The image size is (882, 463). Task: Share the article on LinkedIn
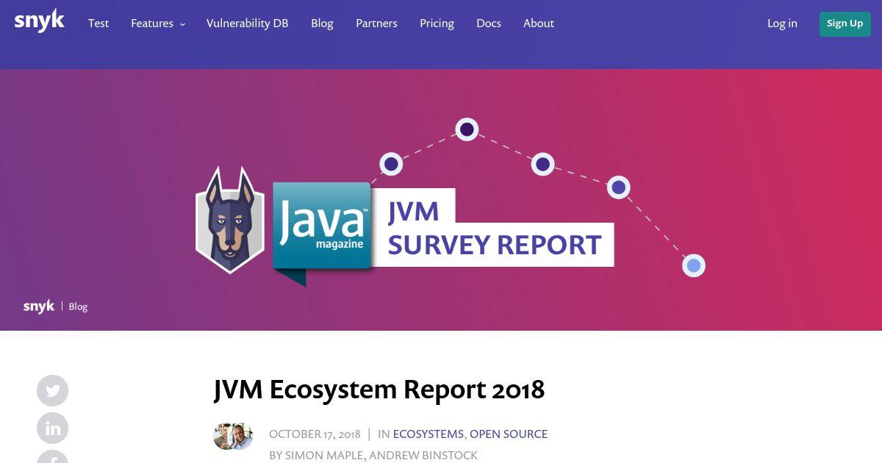(53, 428)
